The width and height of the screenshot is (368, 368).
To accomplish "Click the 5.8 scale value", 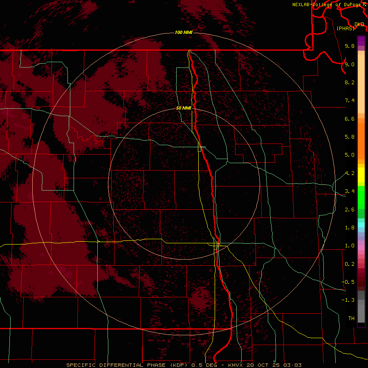I will (x=350, y=137).
